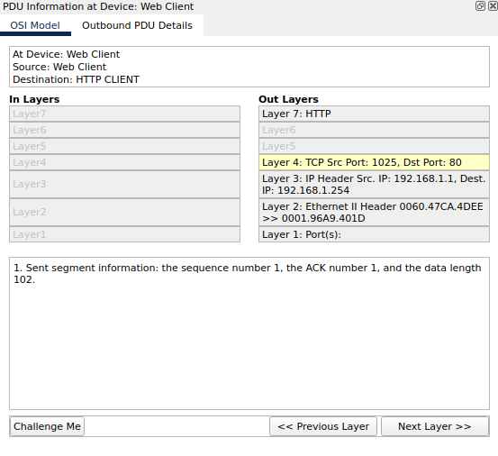Select Out Layer 3 IP Header row

pyautogui.click(x=374, y=185)
